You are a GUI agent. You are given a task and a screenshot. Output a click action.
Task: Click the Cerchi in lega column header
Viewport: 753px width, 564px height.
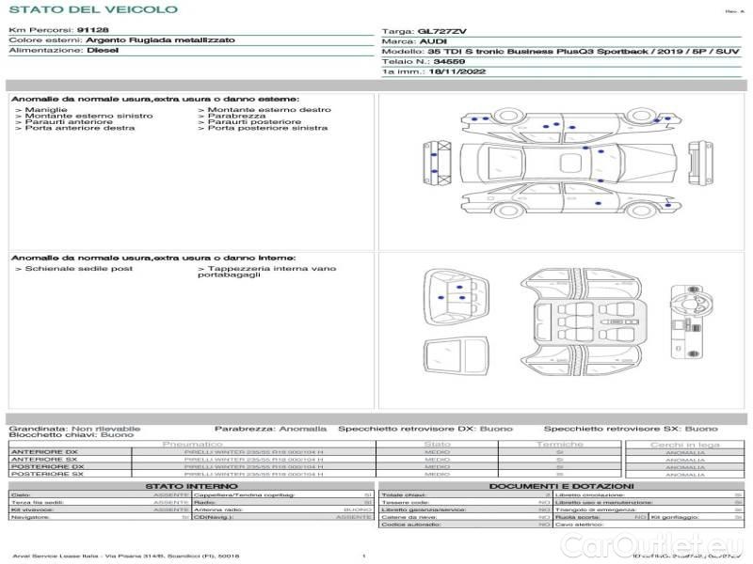[x=684, y=444]
